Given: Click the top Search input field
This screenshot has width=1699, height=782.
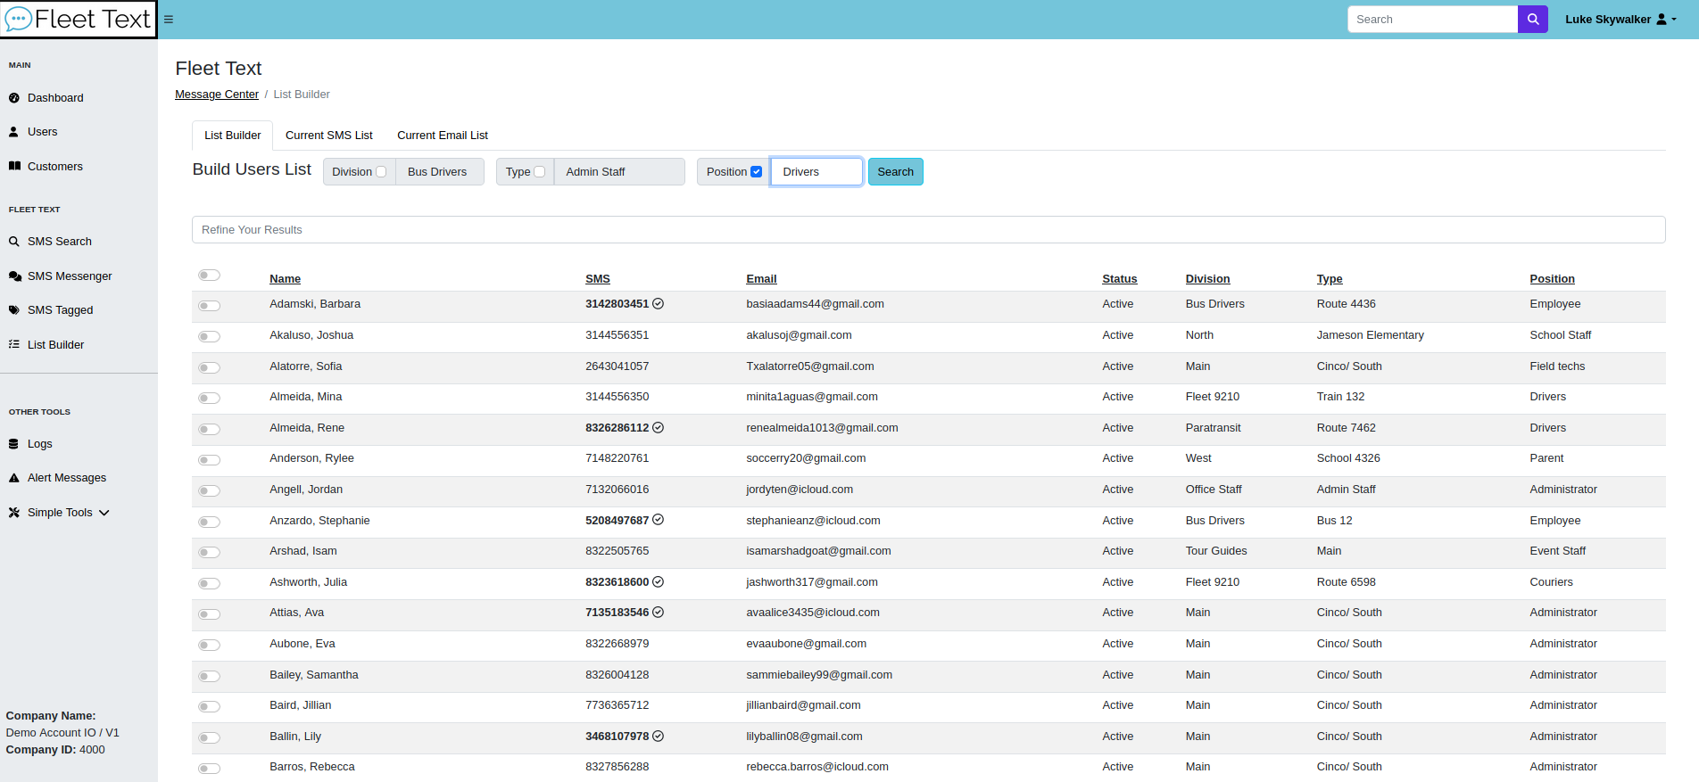Looking at the screenshot, I should 1432,19.
